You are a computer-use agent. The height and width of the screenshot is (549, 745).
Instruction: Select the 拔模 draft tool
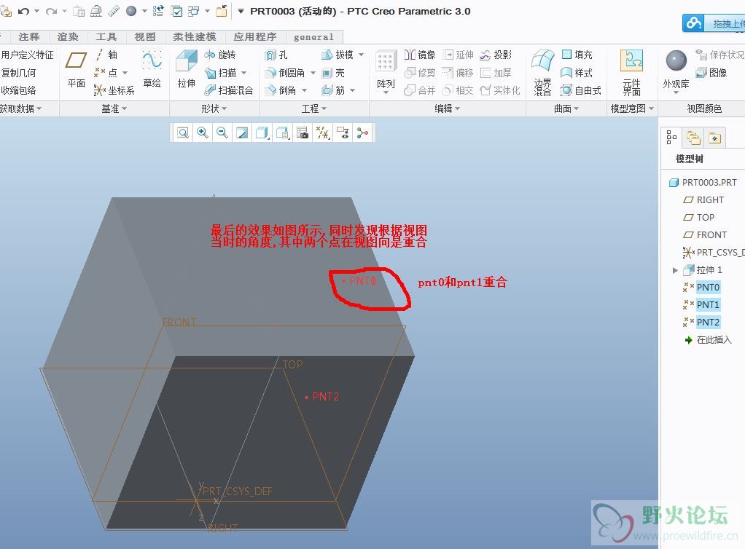pos(338,55)
